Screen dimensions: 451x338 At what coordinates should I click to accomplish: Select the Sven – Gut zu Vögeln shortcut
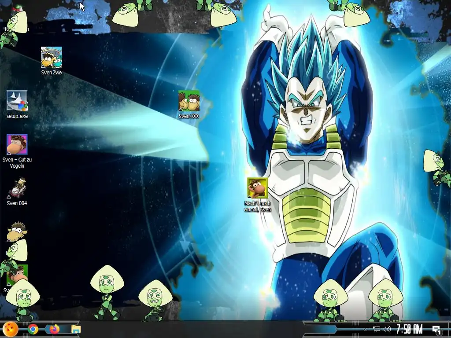click(17, 144)
